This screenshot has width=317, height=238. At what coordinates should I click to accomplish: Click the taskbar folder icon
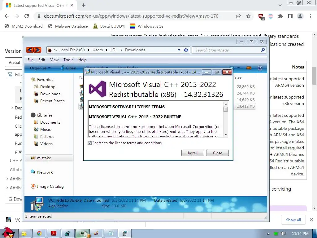[24, 234]
